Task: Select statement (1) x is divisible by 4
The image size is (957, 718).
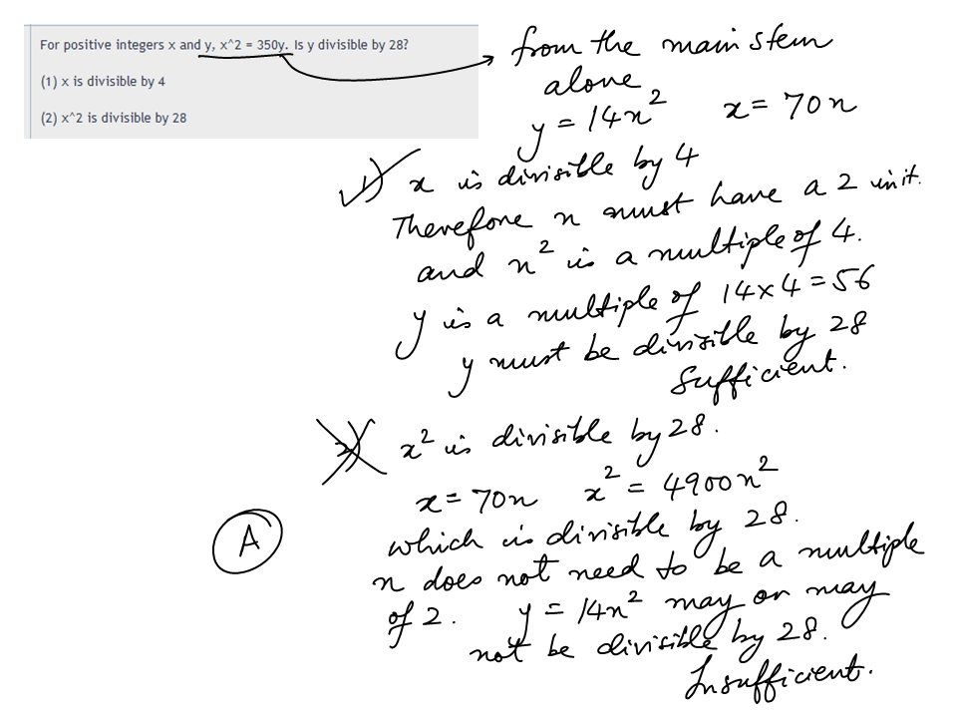Action: click(x=103, y=82)
